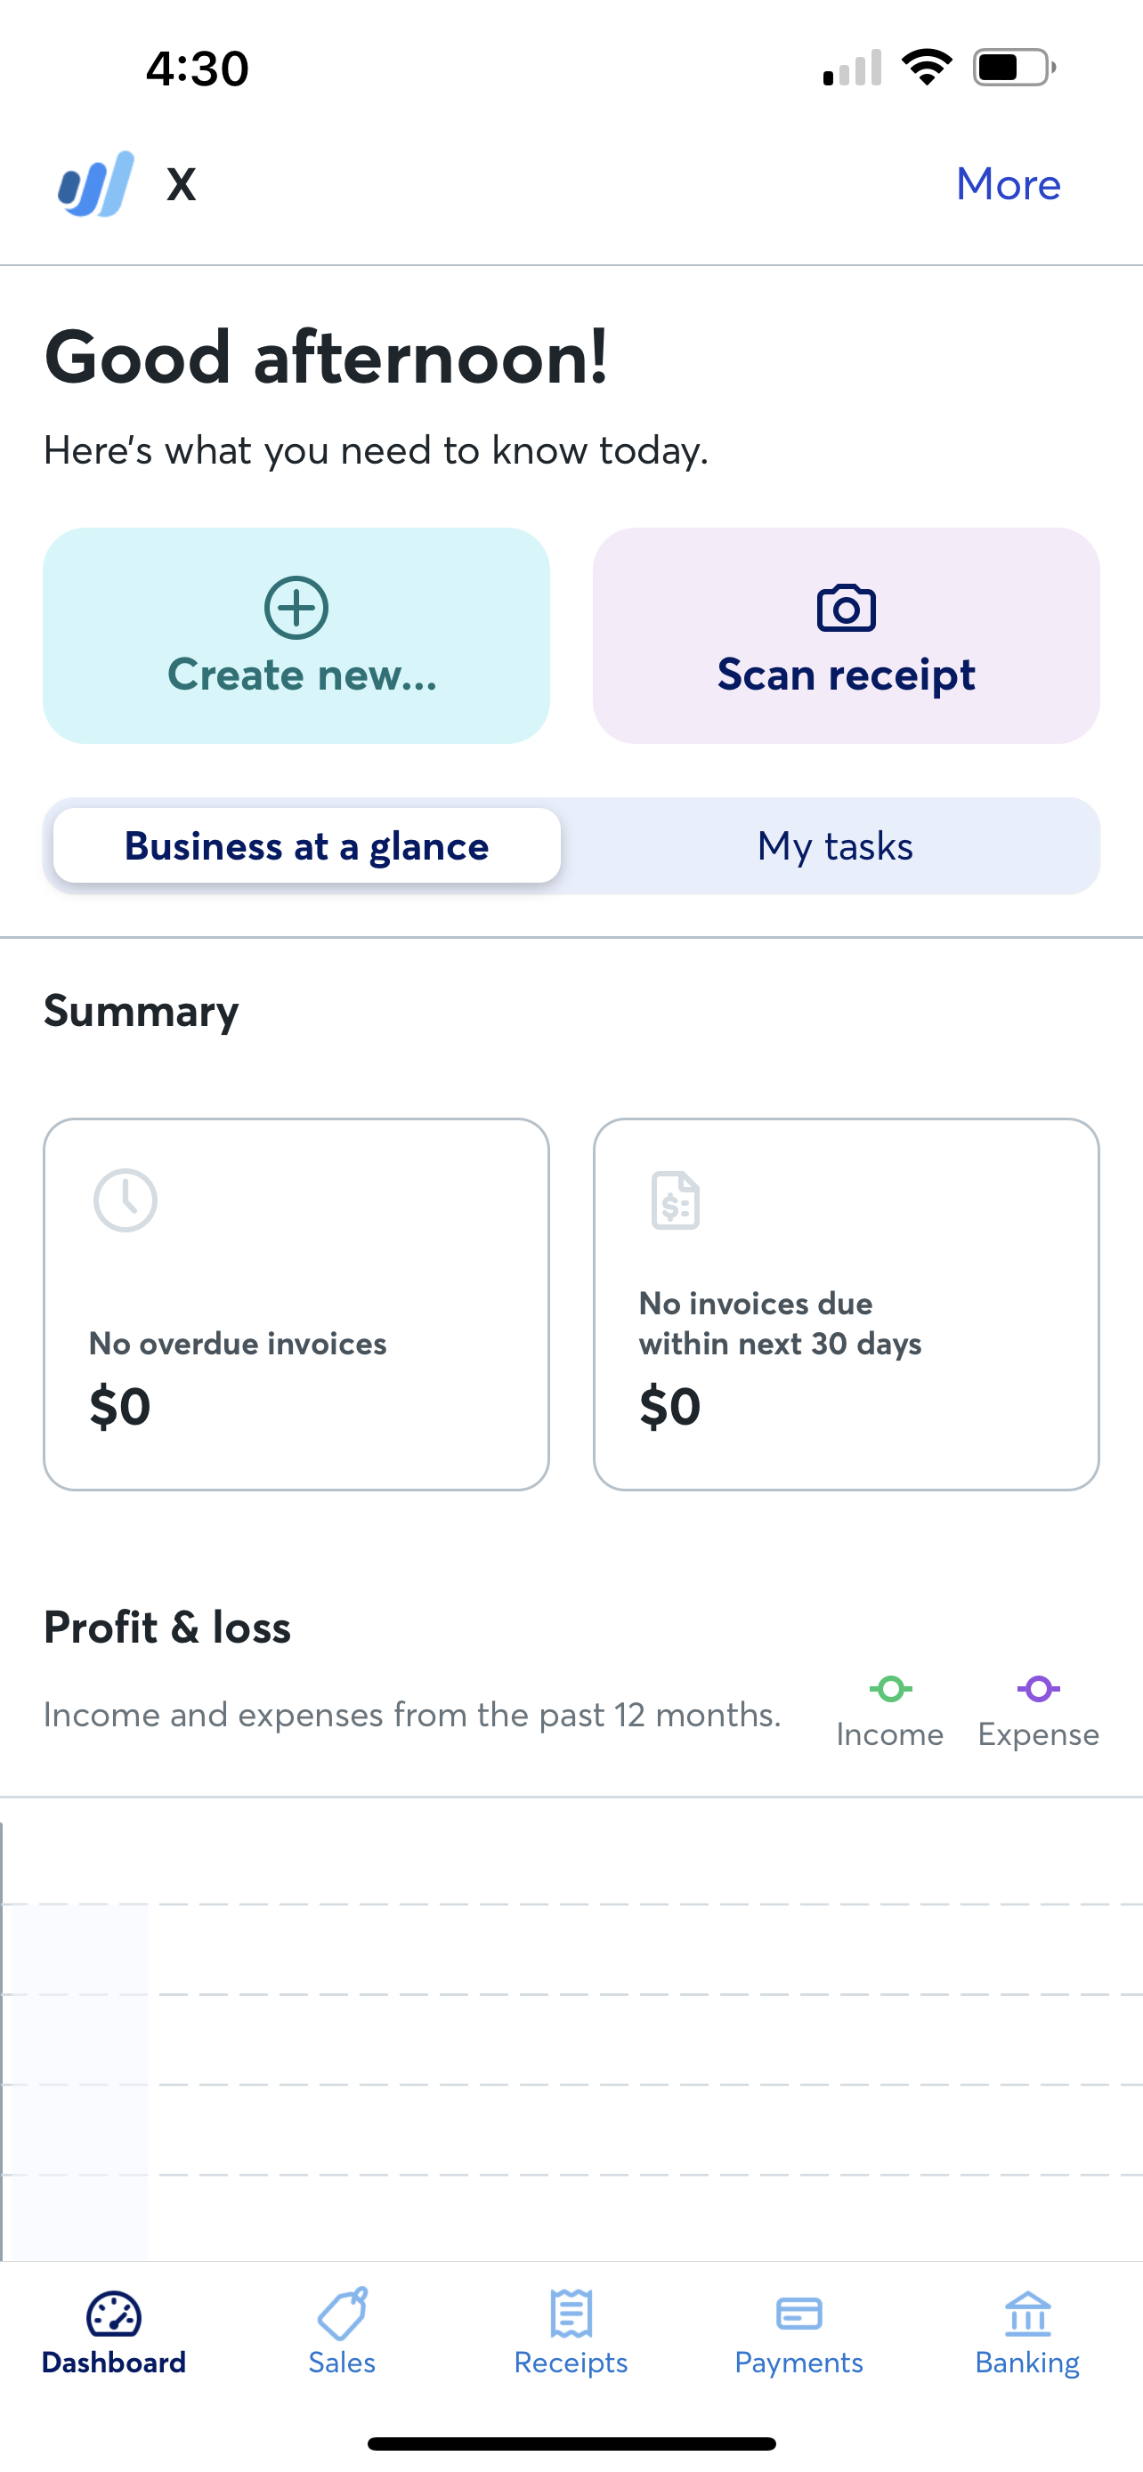Viewport: 1143px width, 2472px height.
Task: Open the Banking building icon
Action: 1027,2314
